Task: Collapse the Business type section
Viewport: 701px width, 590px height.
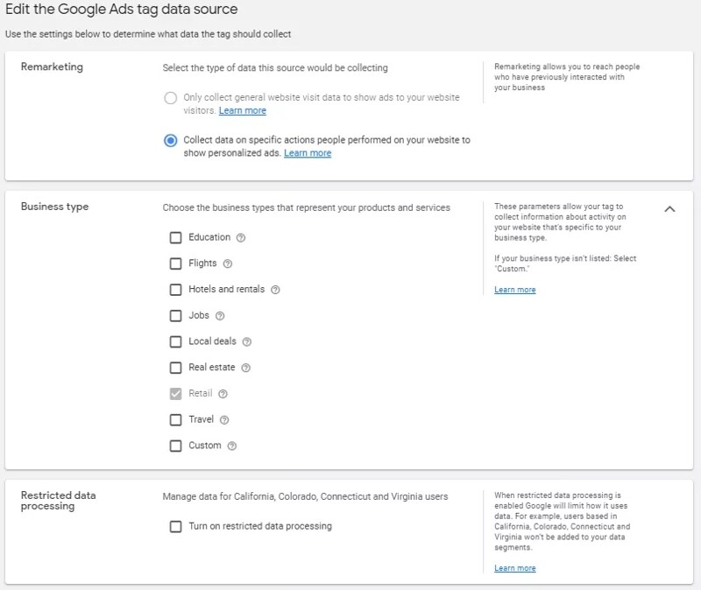Action: click(670, 209)
